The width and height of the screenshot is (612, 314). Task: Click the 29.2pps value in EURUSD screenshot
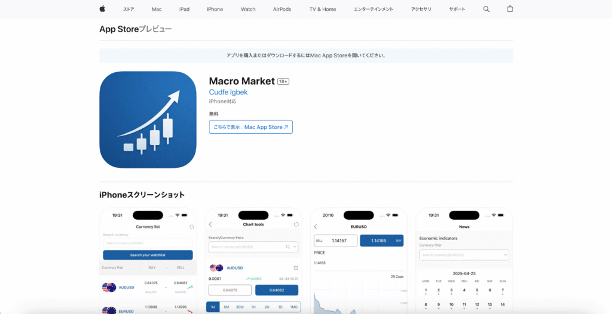coord(397,276)
